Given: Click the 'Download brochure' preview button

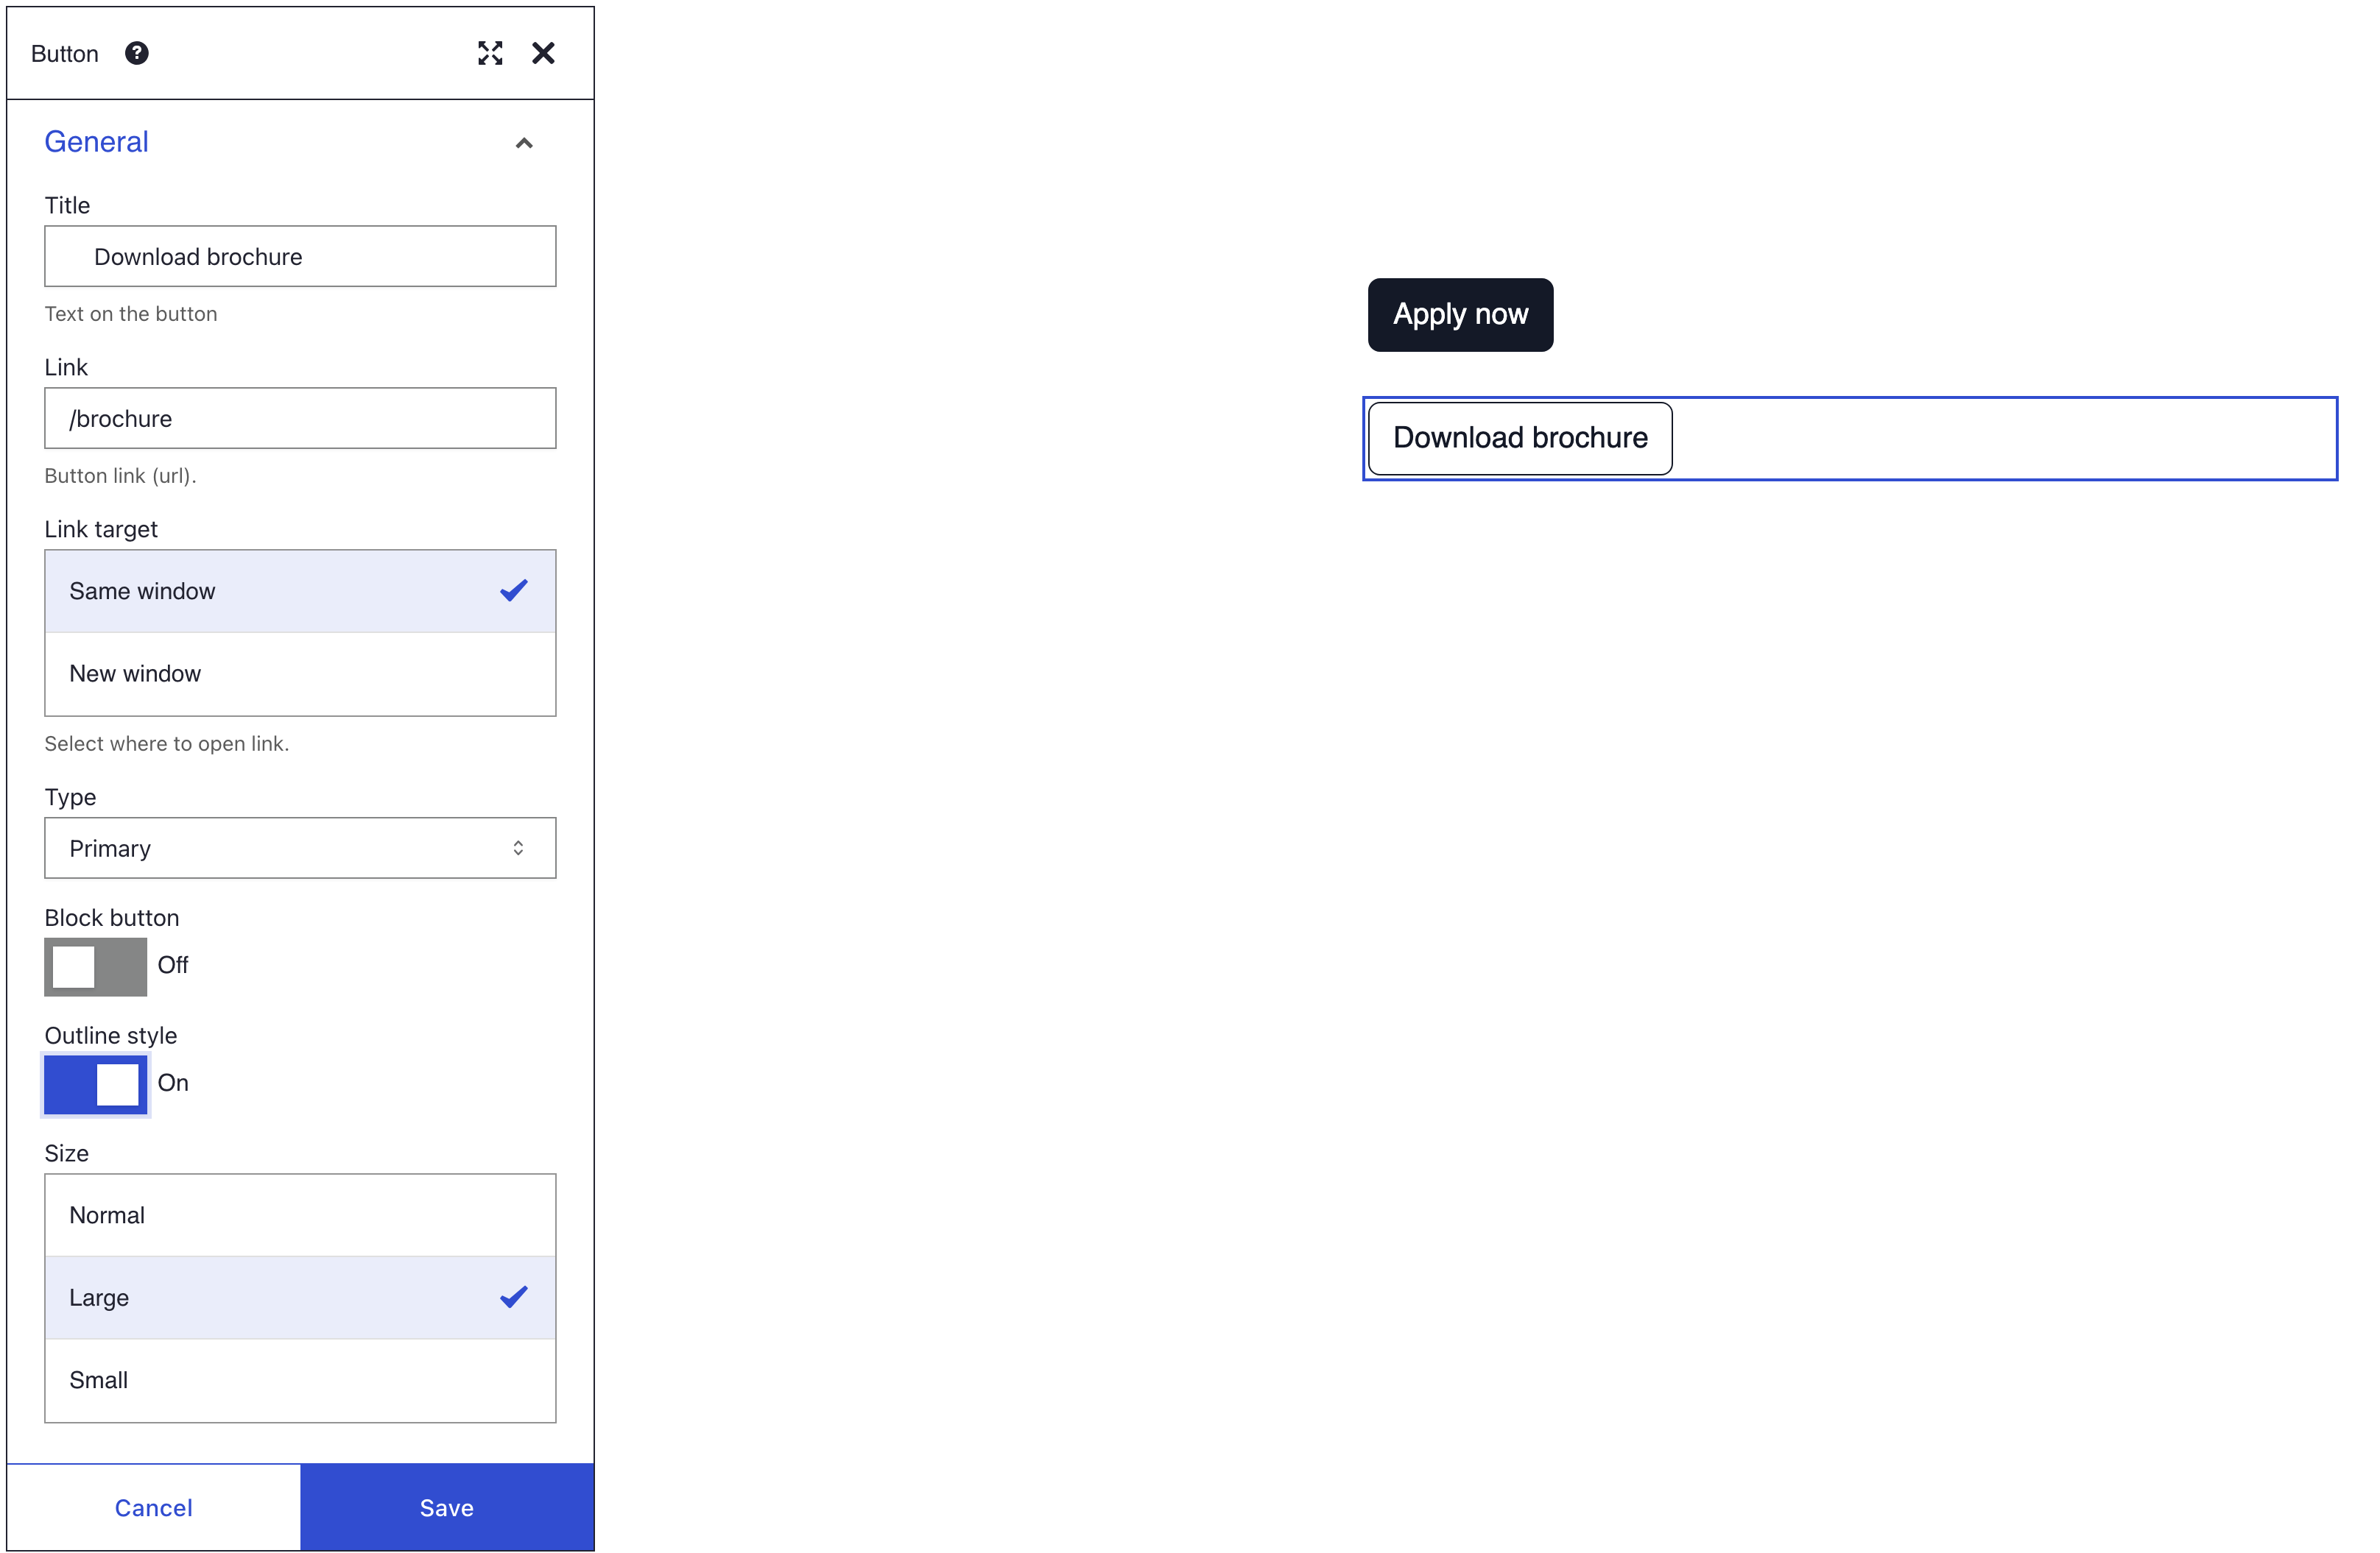Looking at the screenshot, I should coord(1519,439).
